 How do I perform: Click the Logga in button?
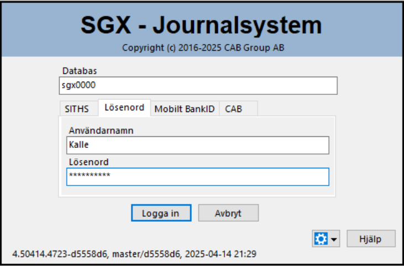(x=161, y=213)
